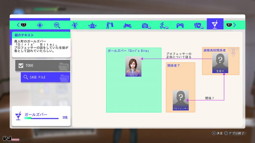255x143 pixels.
Task: Select the cocktail glass Girls Bar tab
Action: click(x=215, y=24)
